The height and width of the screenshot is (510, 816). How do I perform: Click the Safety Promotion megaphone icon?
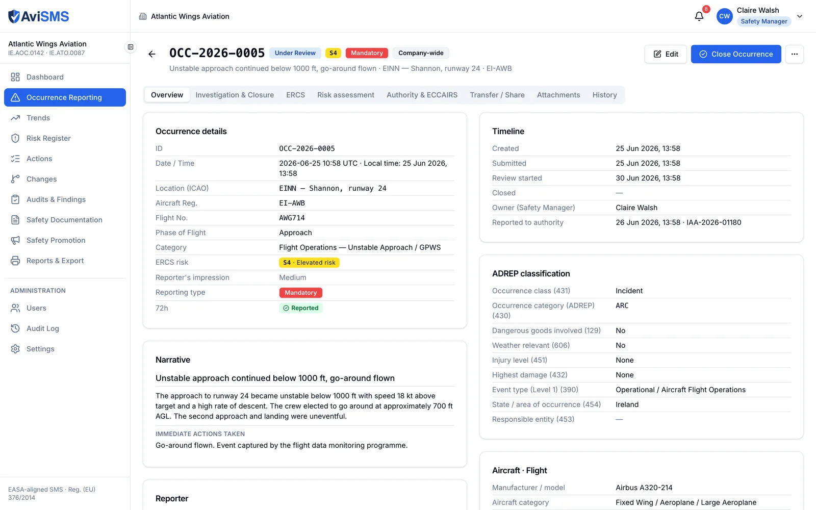pos(15,240)
